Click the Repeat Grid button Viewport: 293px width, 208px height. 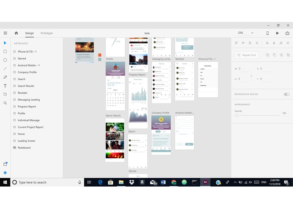247,55
